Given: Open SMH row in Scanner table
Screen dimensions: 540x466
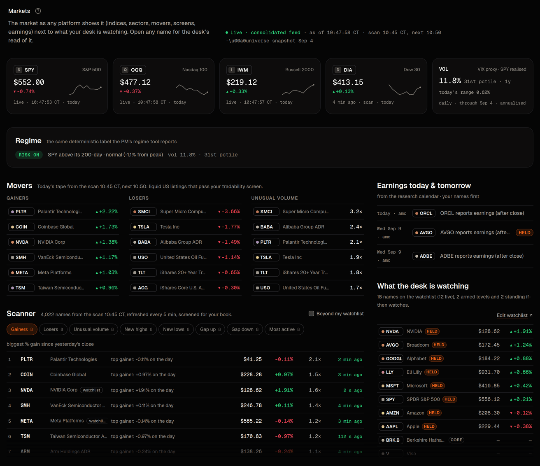Looking at the screenshot, I should [x=185, y=405].
